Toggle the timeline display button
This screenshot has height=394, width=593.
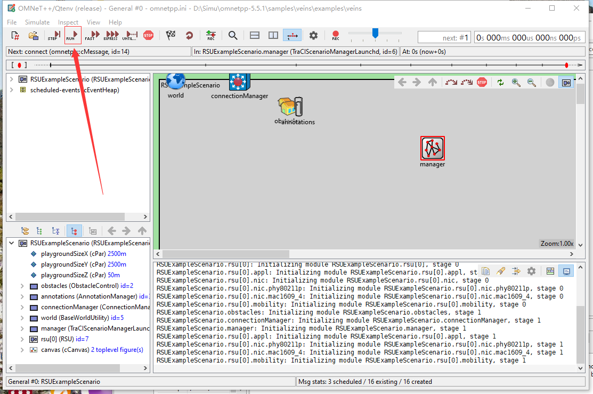click(x=293, y=36)
